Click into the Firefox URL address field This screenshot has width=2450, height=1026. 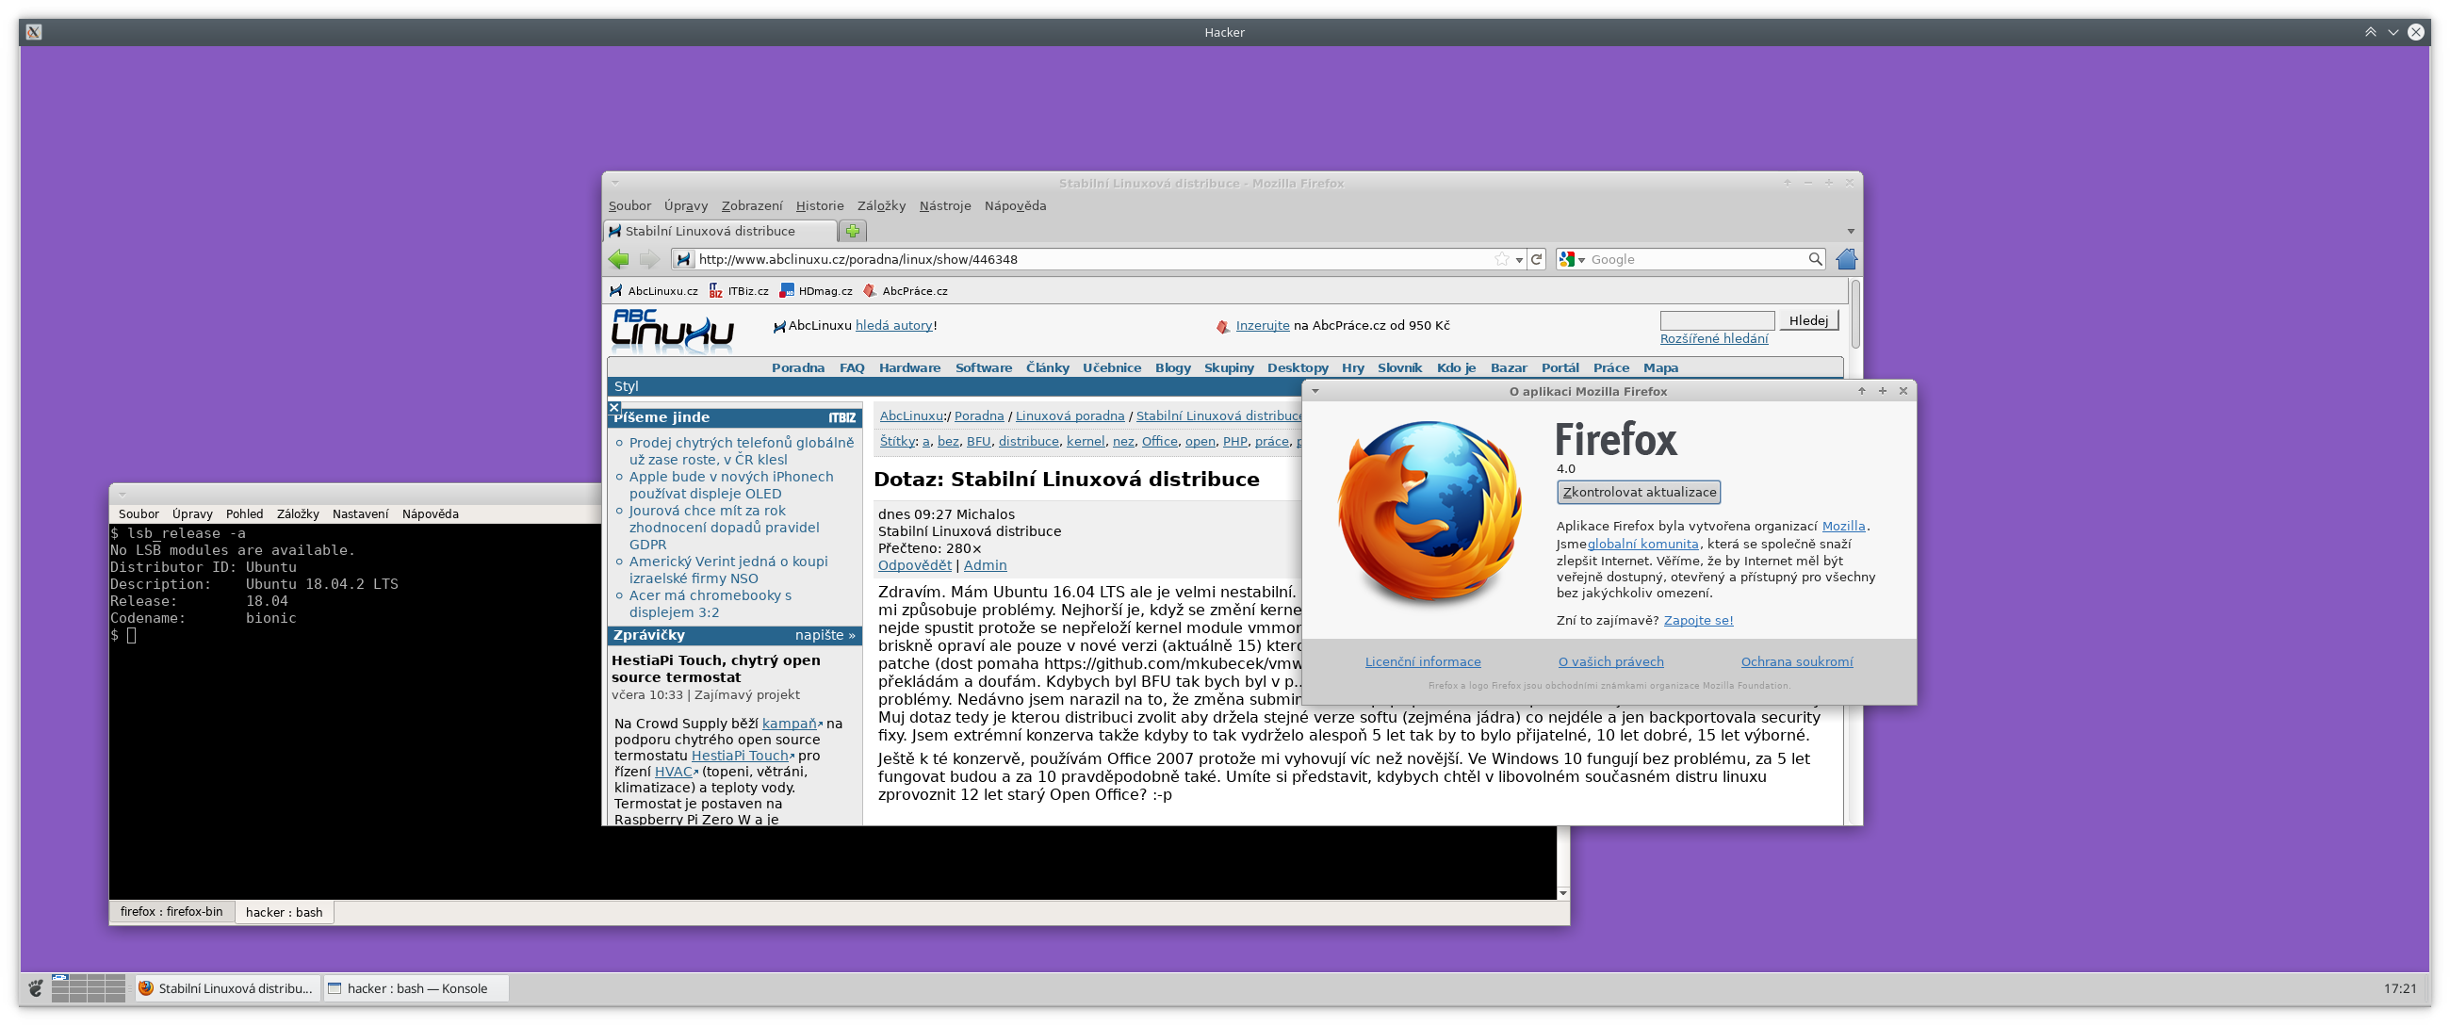tap(1092, 259)
